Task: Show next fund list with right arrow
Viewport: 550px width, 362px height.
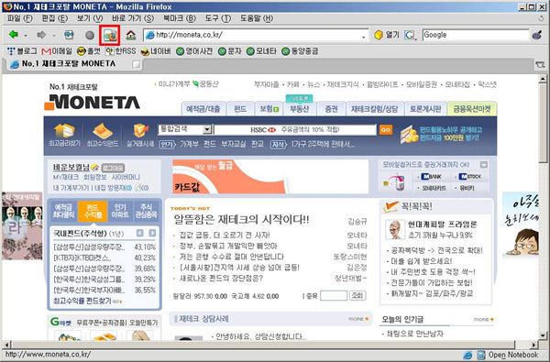Action: pos(152,234)
